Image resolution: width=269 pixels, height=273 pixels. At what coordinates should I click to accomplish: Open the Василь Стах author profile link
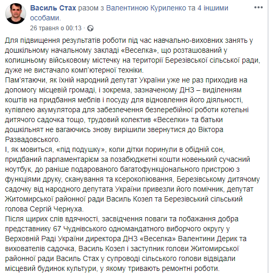[53, 8]
